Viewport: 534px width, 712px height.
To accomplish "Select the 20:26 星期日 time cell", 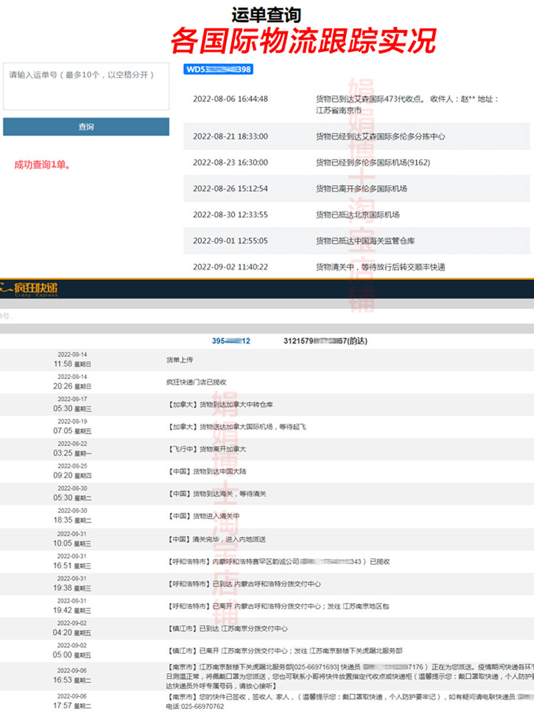I will coord(72,382).
